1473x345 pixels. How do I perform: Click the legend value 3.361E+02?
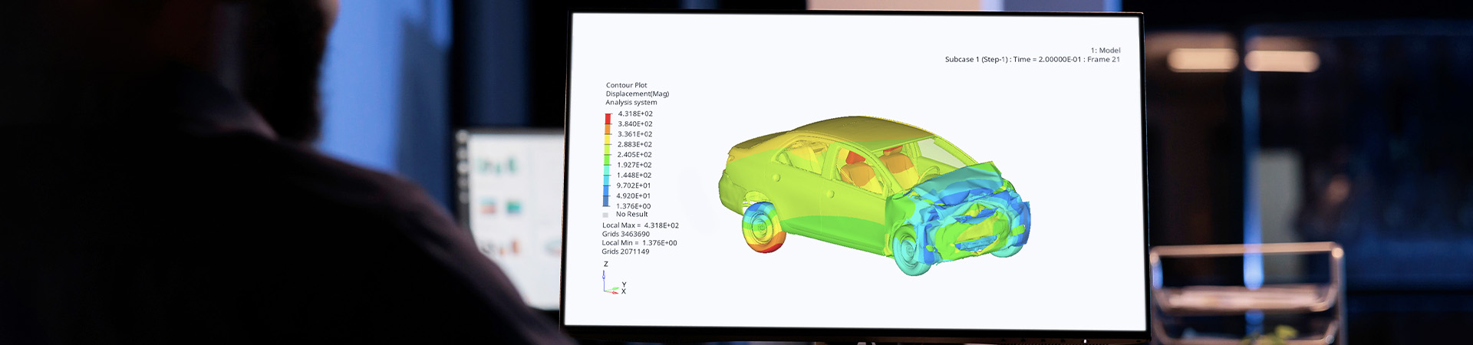coord(635,134)
